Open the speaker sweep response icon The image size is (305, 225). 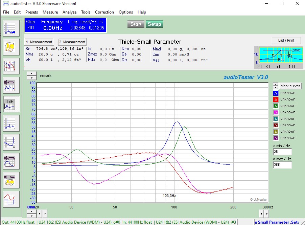pyautogui.click(x=11, y=161)
